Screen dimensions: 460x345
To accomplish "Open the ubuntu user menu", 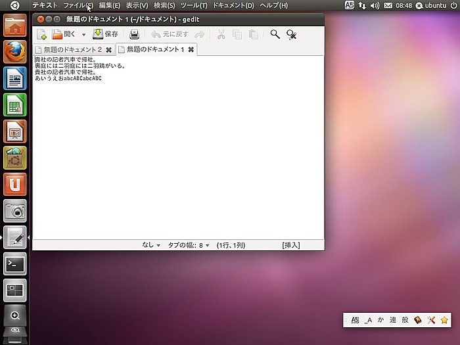I will point(431,5).
